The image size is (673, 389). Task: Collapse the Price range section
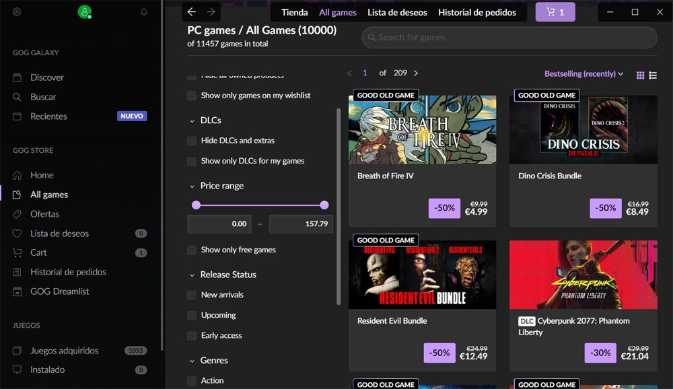(192, 186)
